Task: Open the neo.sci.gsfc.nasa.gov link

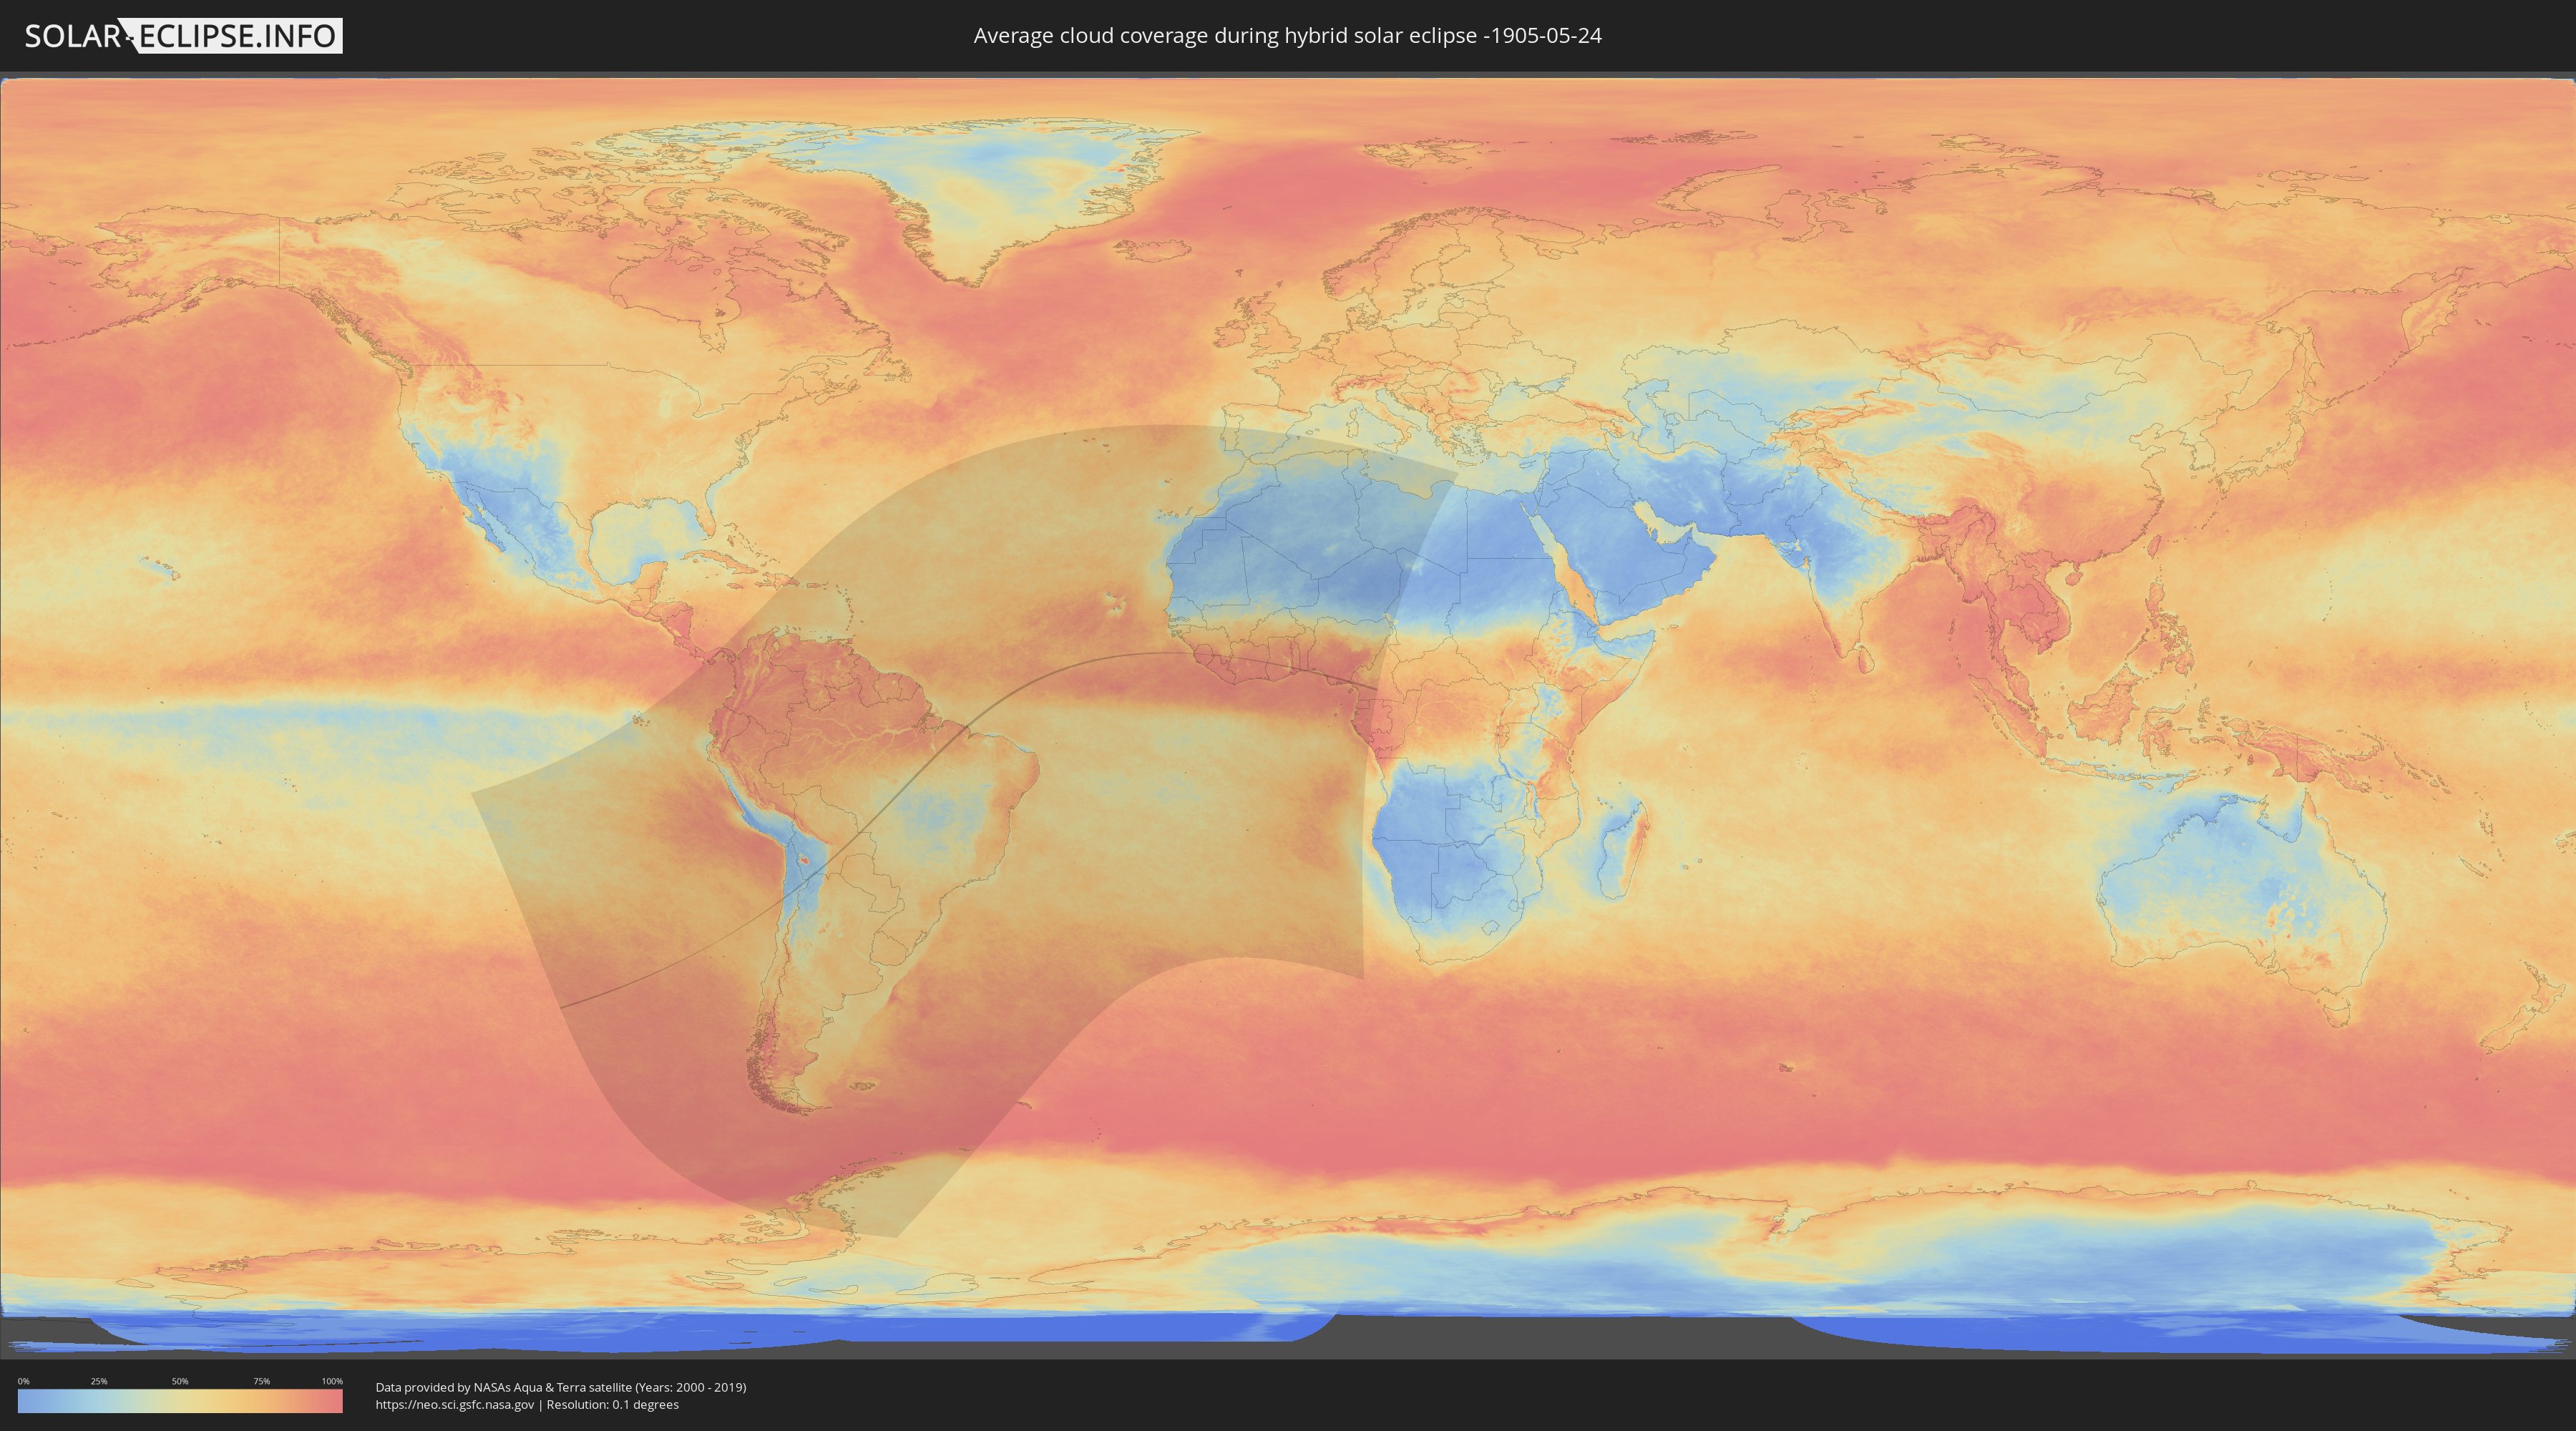Action: click(455, 1404)
